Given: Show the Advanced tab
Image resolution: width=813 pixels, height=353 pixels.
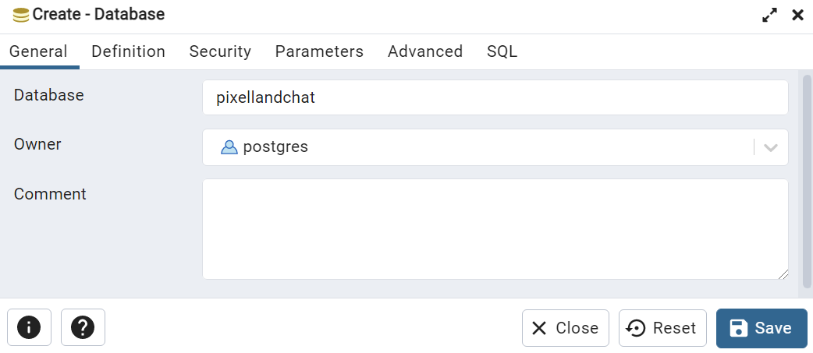Looking at the screenshot, I should (x=425, y=51).
